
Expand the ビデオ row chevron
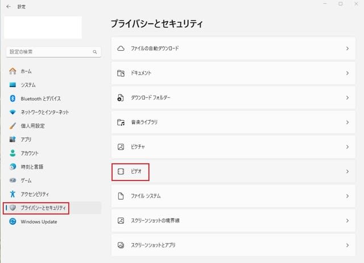pos(348,171)
